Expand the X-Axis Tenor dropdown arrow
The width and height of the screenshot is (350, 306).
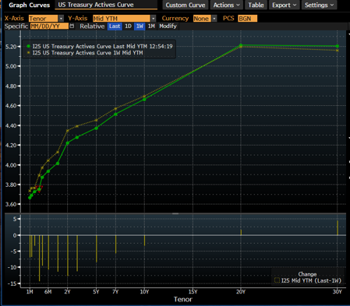[x=61, y=19]
